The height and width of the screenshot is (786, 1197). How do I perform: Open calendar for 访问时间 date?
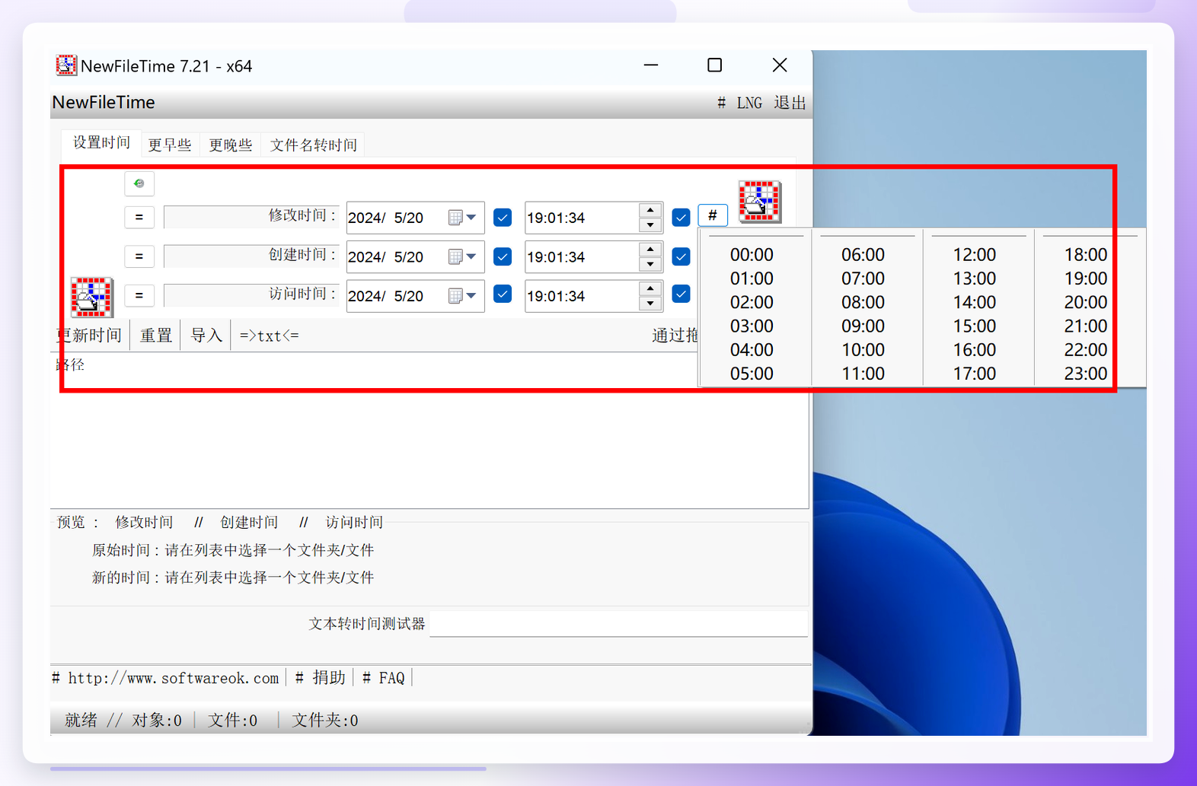coord(462,296)
